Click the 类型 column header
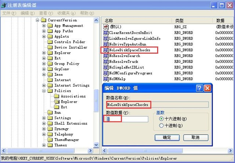 pyautogui.click(x=192, y=20)
